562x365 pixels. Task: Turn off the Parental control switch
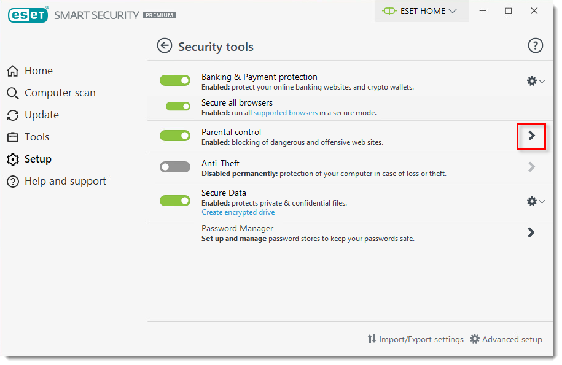coord(175,136)
